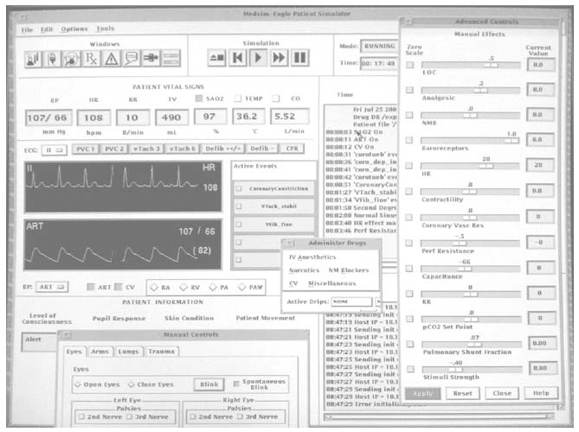The height and width of the screenshot is (432, 579).
Task: Open IV Anesthetics drug category
Action: point(312,257)
